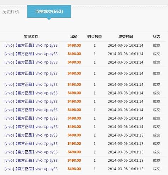Viewport: 168px width, 175px height.
Task: Click the last row's 3498.00 price
Action: (x=74, y=169)
